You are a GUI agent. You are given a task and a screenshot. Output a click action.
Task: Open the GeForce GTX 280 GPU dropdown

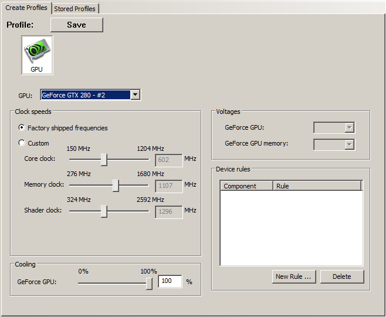coord(90,95)
